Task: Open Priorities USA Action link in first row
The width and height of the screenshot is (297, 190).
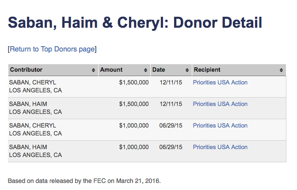Action: coord(220,82)
